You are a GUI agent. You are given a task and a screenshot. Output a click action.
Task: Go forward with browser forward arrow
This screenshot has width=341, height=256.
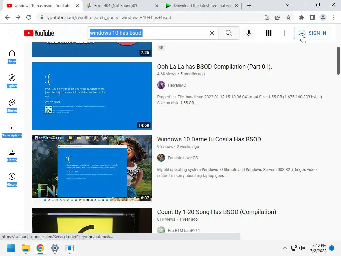coord(18,17)
